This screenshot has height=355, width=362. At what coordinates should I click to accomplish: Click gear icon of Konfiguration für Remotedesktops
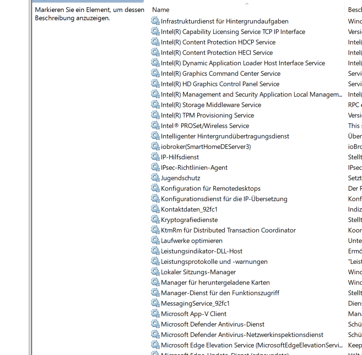(155, 188)
